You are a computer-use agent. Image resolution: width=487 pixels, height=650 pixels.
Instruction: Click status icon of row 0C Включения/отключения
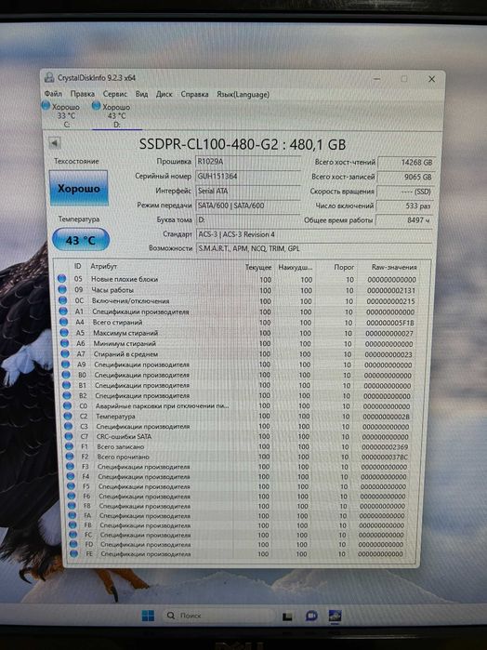(63, 300)
